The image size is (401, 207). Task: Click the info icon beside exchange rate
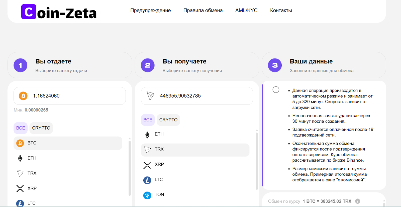pos(358,201)
